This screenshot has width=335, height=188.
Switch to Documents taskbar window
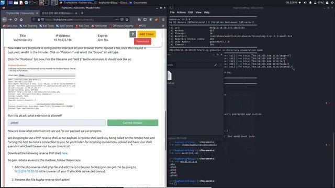point(138,3)
